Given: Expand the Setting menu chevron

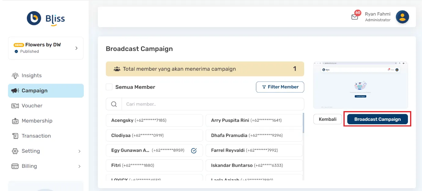Looking at the screenshot, I should click(x=80, y=151).
